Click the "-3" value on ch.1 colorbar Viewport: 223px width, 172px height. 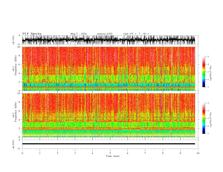coord(208,56)
